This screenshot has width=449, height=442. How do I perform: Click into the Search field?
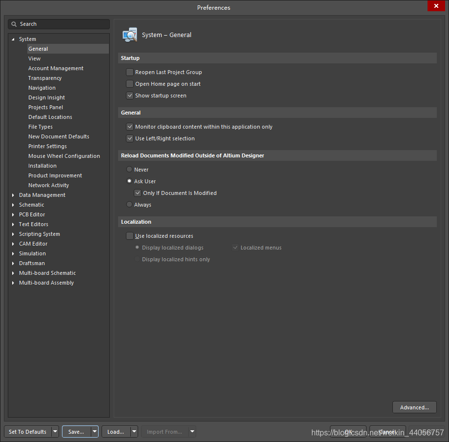tap(59, 24)
